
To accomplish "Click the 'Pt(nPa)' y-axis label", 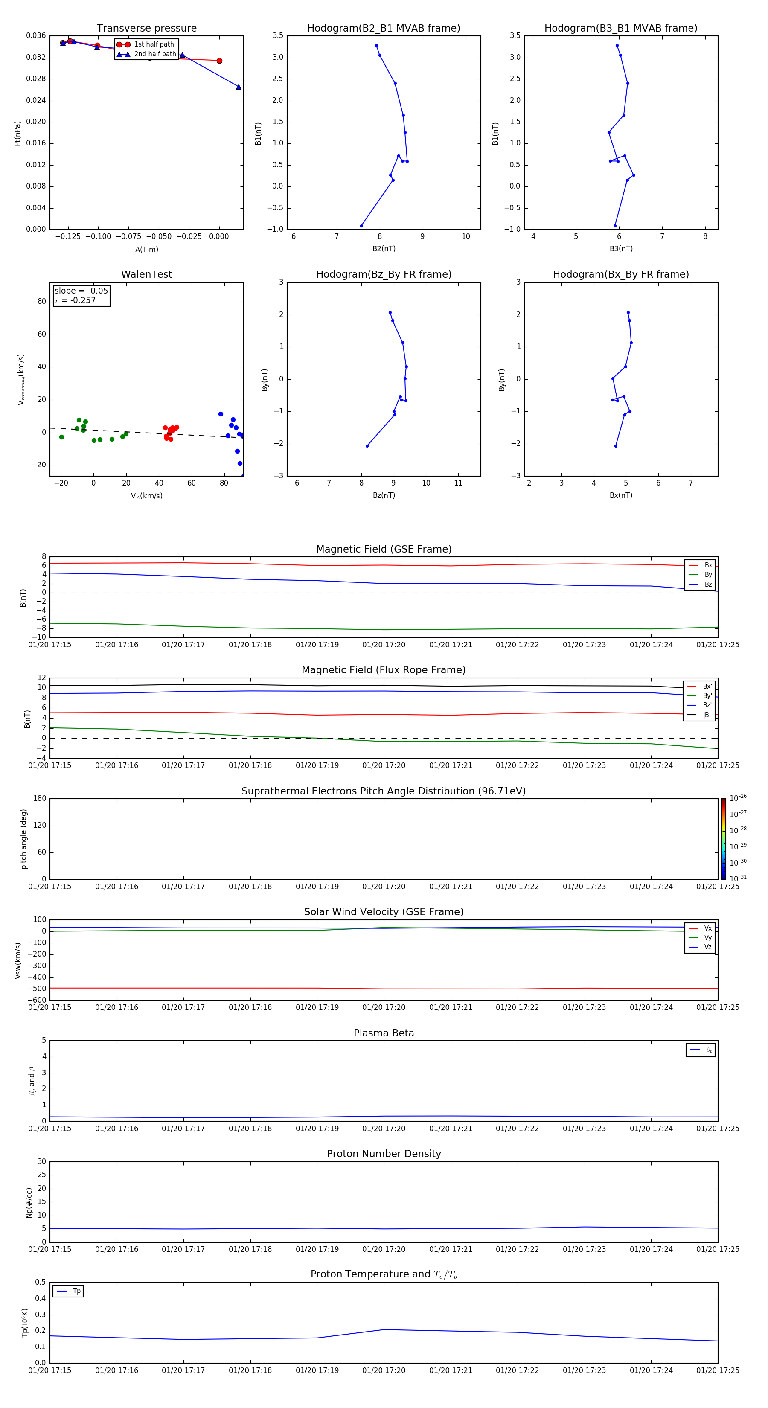I will point(17,134).
